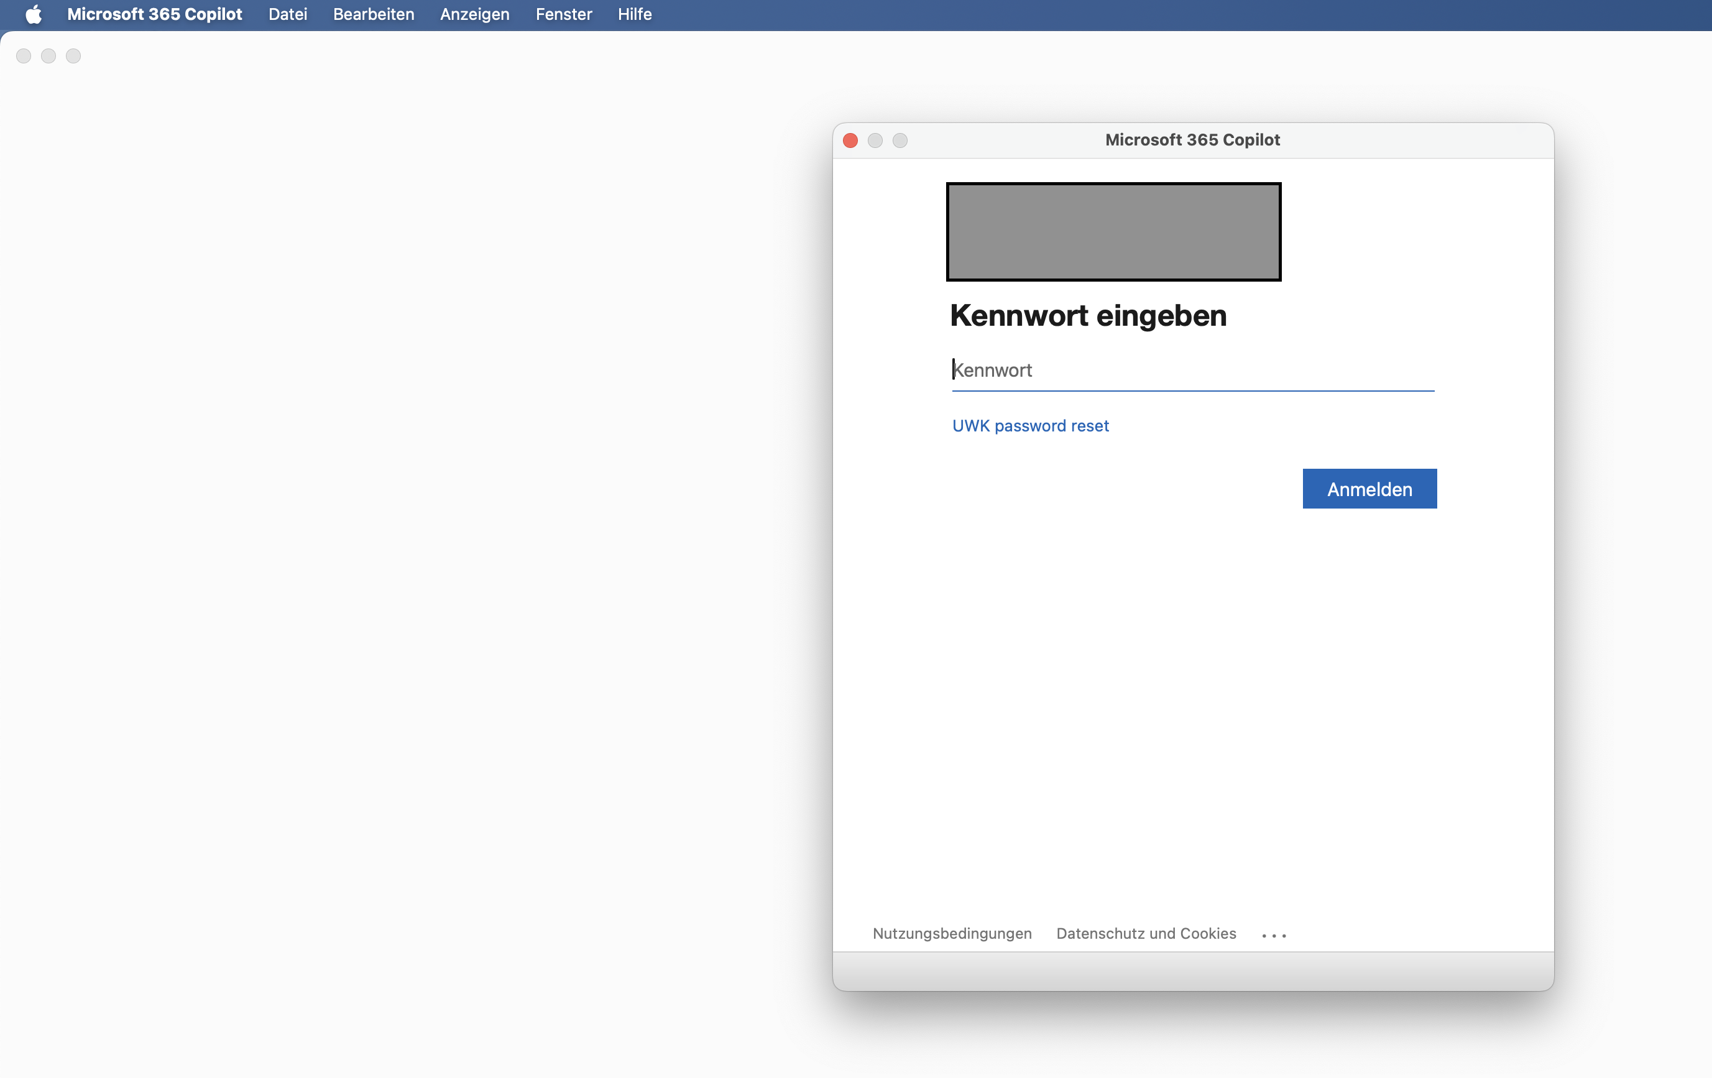Expand the three-dots more options in footer

1273,935
